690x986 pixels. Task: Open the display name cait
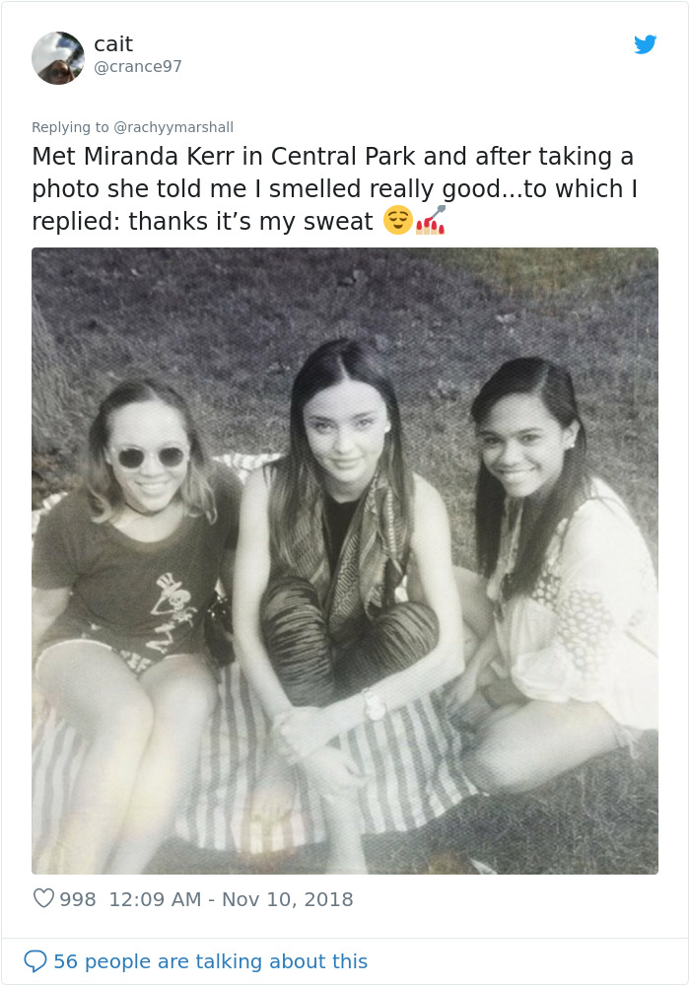point(113,44)
